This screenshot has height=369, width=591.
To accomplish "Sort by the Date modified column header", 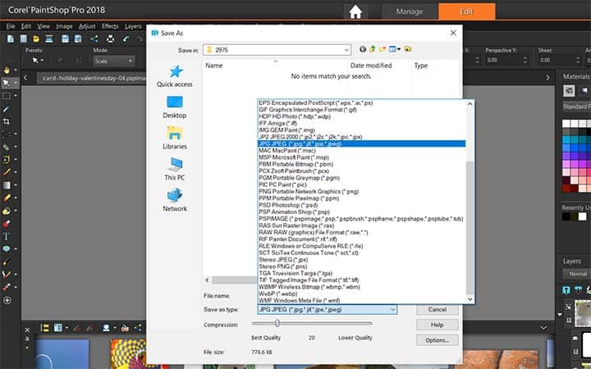I will [371, 66].
